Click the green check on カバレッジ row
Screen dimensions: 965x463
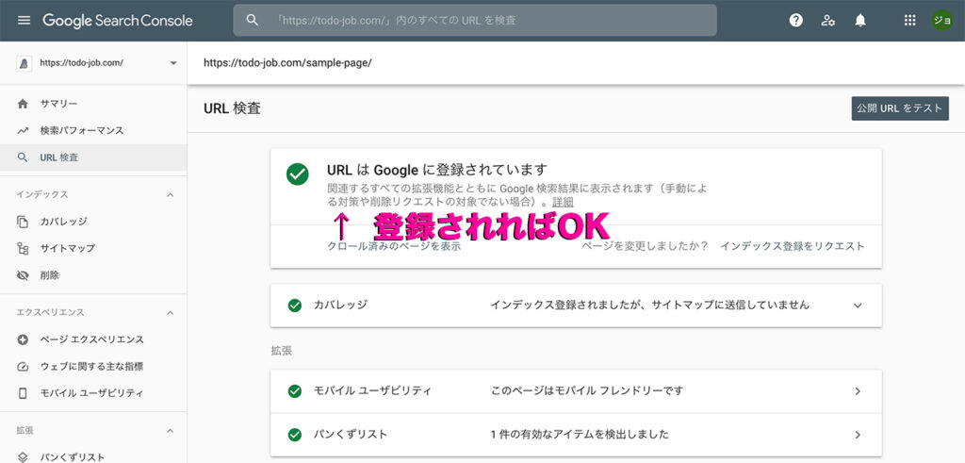point(295,306)
